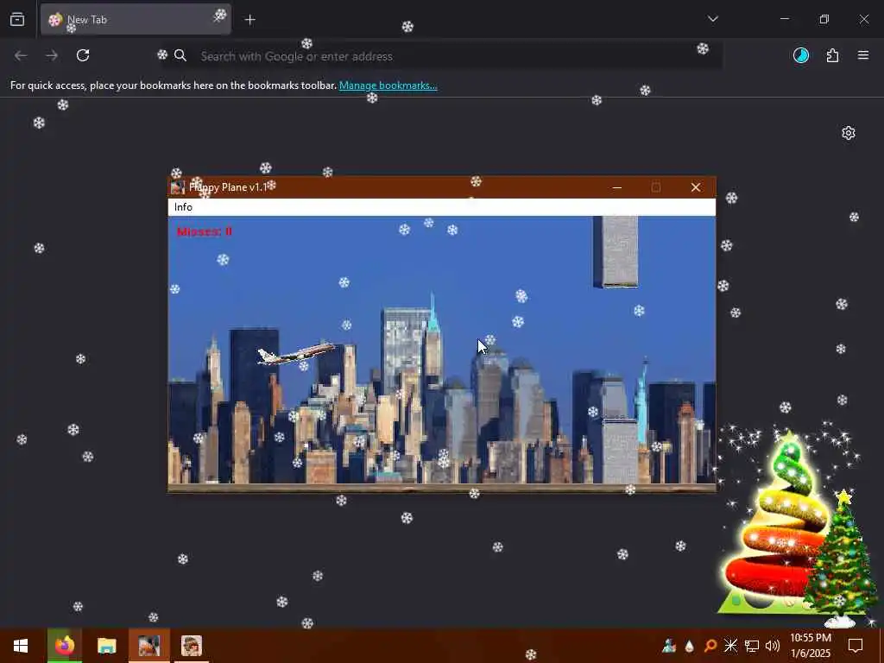Open the notification center icon
The width and height of the screenshot is (884, 663).
tap(856, 646)
